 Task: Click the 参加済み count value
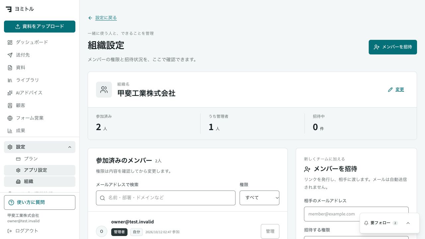point(98,127)
